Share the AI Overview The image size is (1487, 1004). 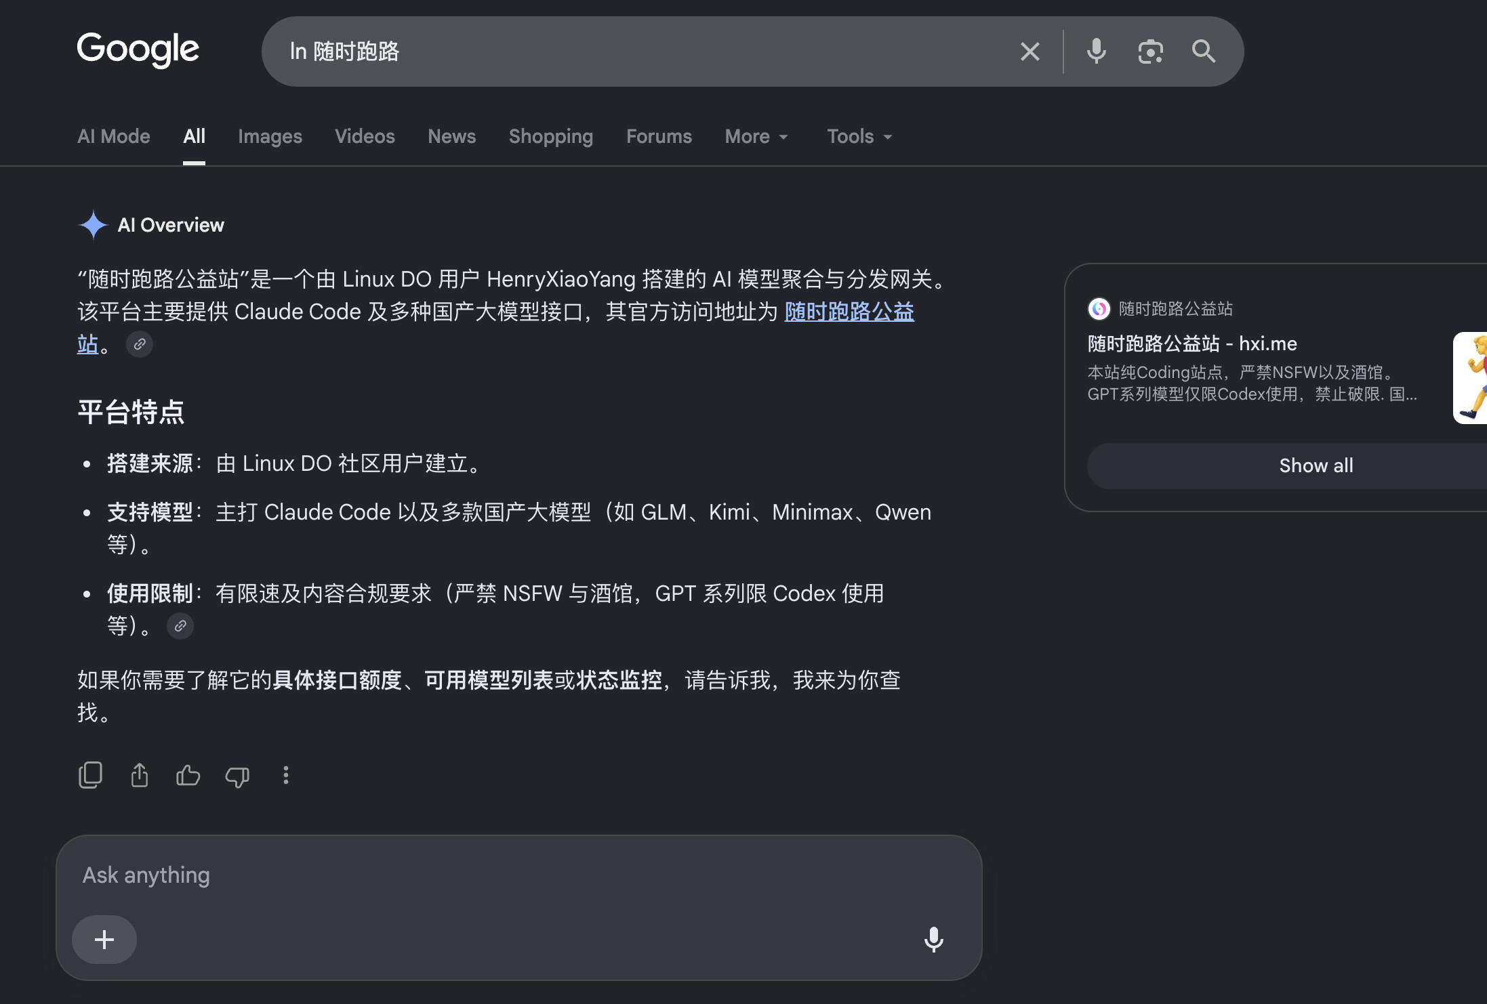coord(140,775)
